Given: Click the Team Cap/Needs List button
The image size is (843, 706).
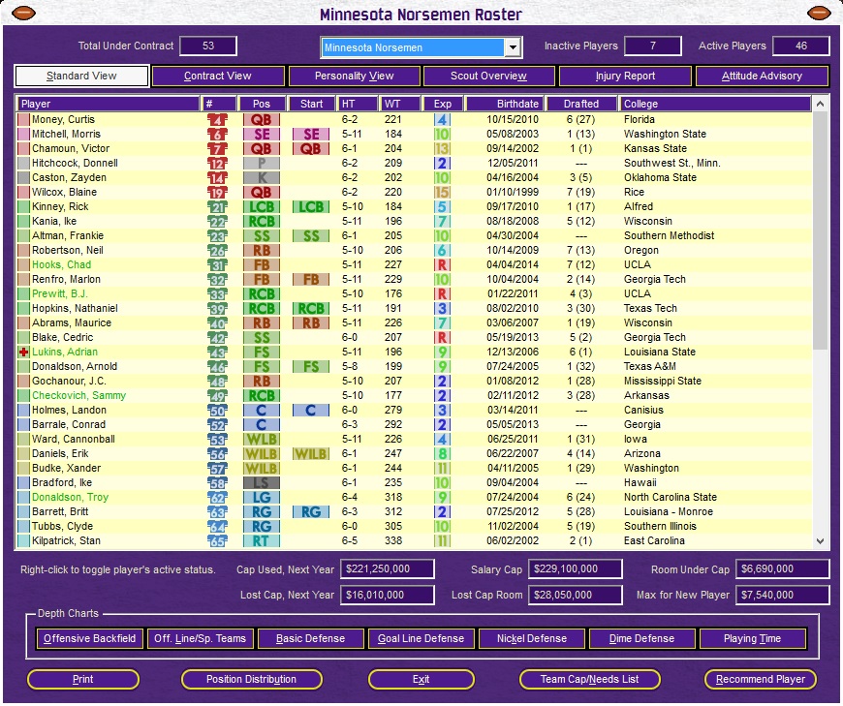Looking at the screenshot, I should pyautogui.click(x=589, y=679).
